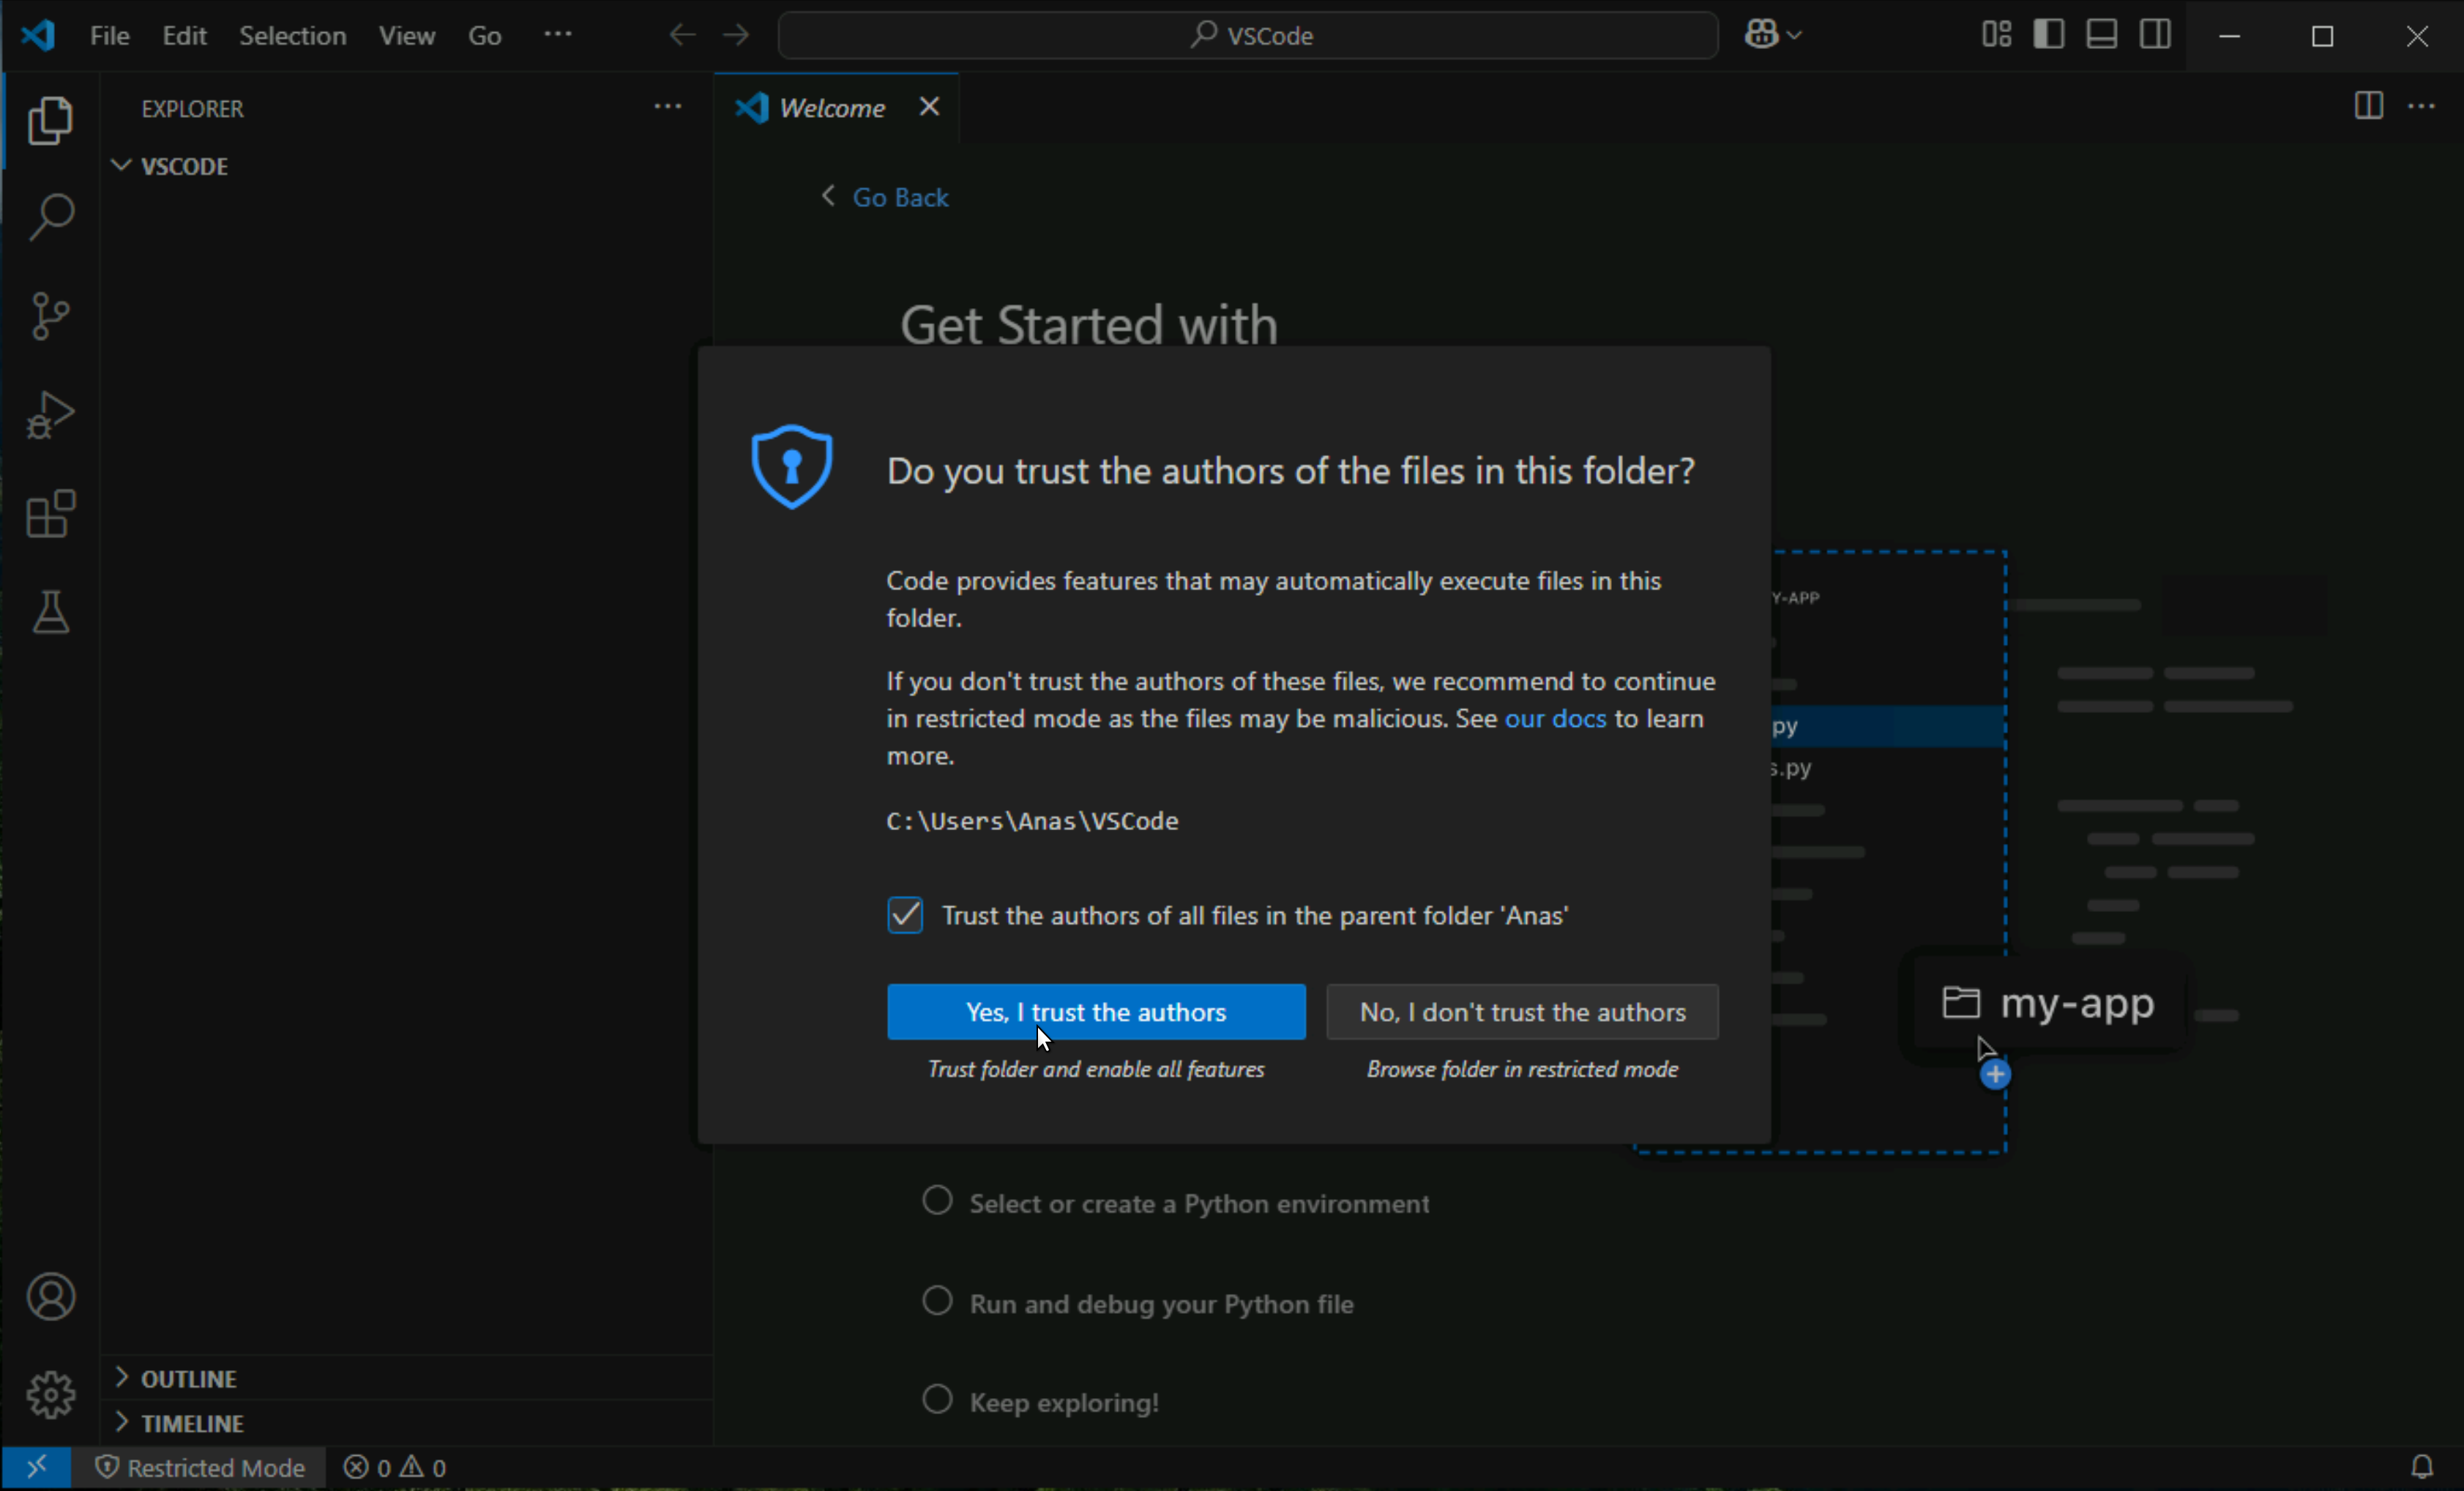Open the 'our docs' link
The width and height of the screenshot is (2464, 1491).
[x=1555, y=718]
